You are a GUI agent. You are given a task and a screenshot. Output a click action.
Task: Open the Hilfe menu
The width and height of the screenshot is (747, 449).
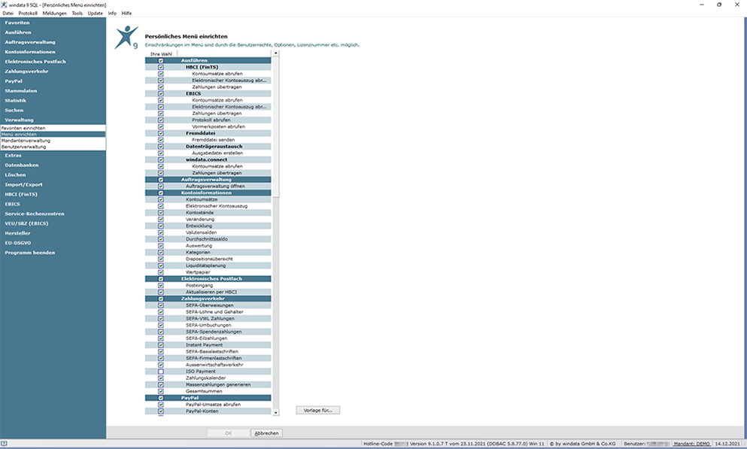click(x=126, y=14)
